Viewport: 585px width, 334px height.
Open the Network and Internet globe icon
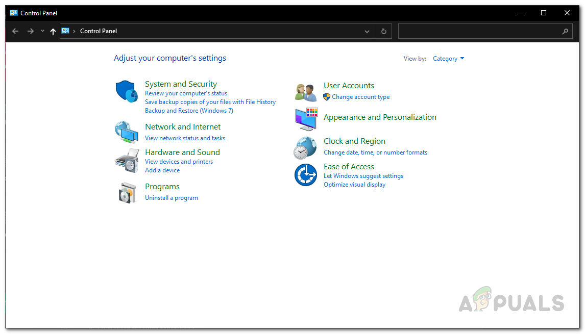pos(126,132)
